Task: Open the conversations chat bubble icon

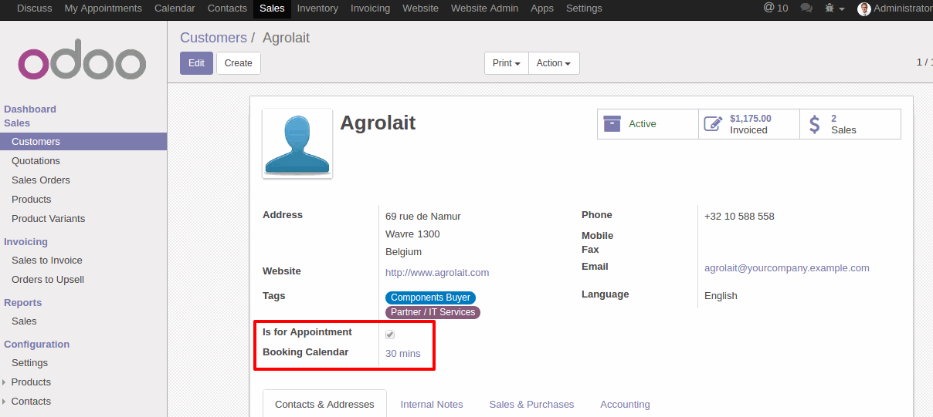Action: point(806,8)
